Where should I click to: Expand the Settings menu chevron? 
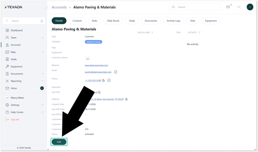pos(42,105)
